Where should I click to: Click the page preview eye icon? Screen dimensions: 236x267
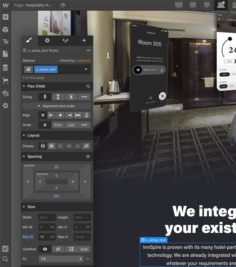coord(63,5)
